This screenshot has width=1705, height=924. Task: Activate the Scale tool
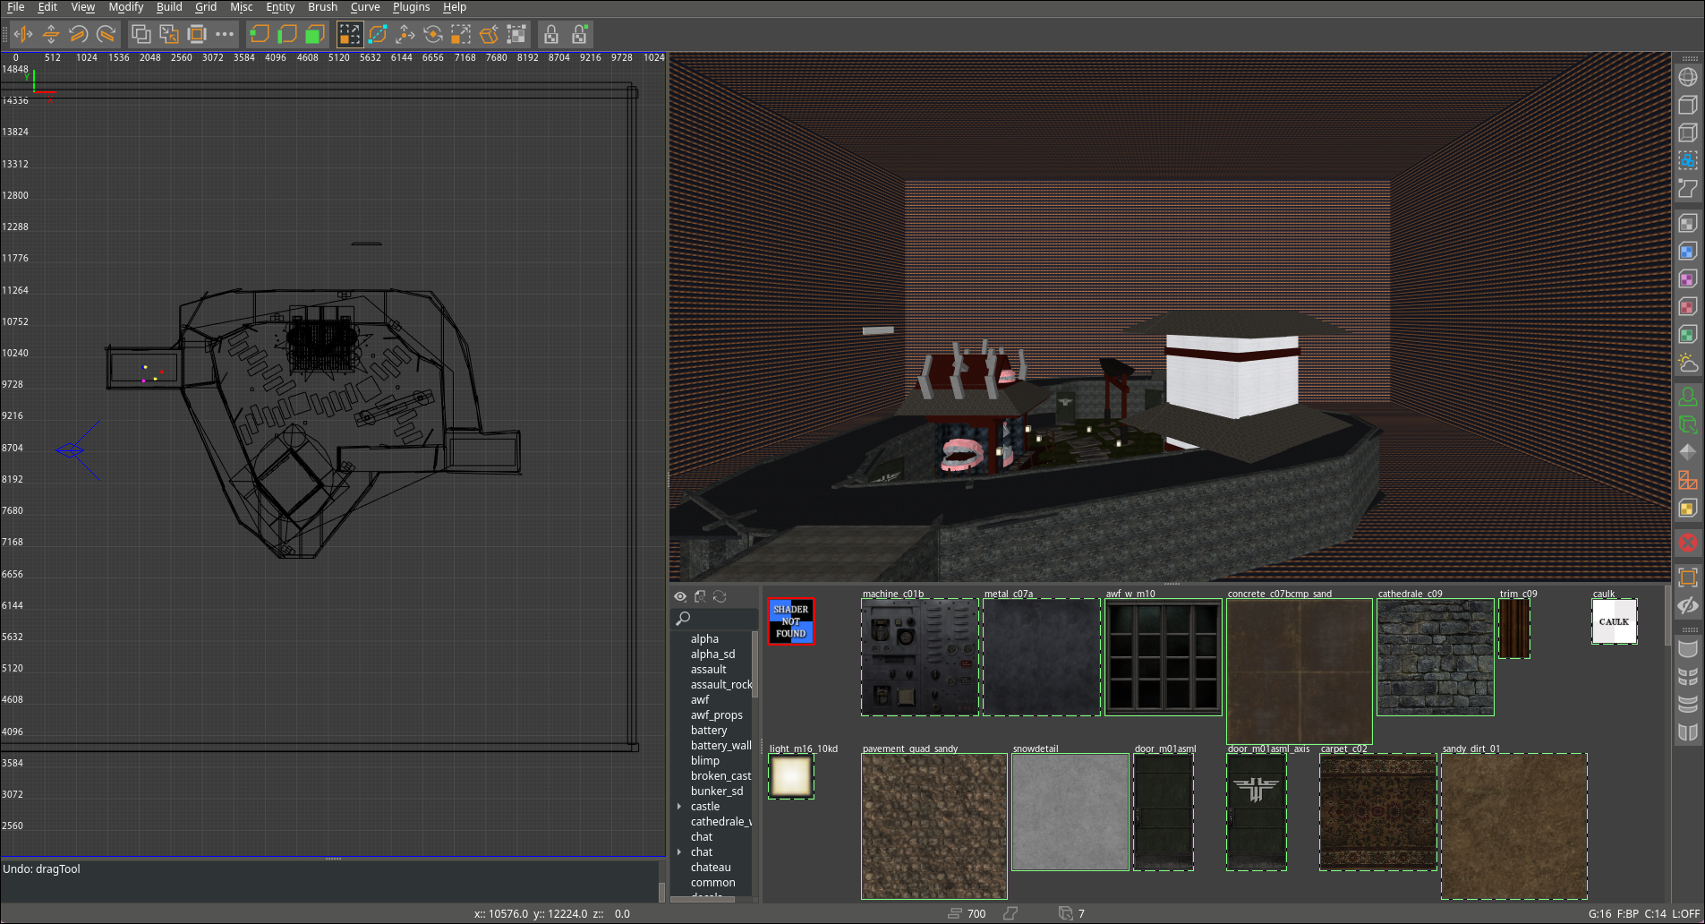462,34
